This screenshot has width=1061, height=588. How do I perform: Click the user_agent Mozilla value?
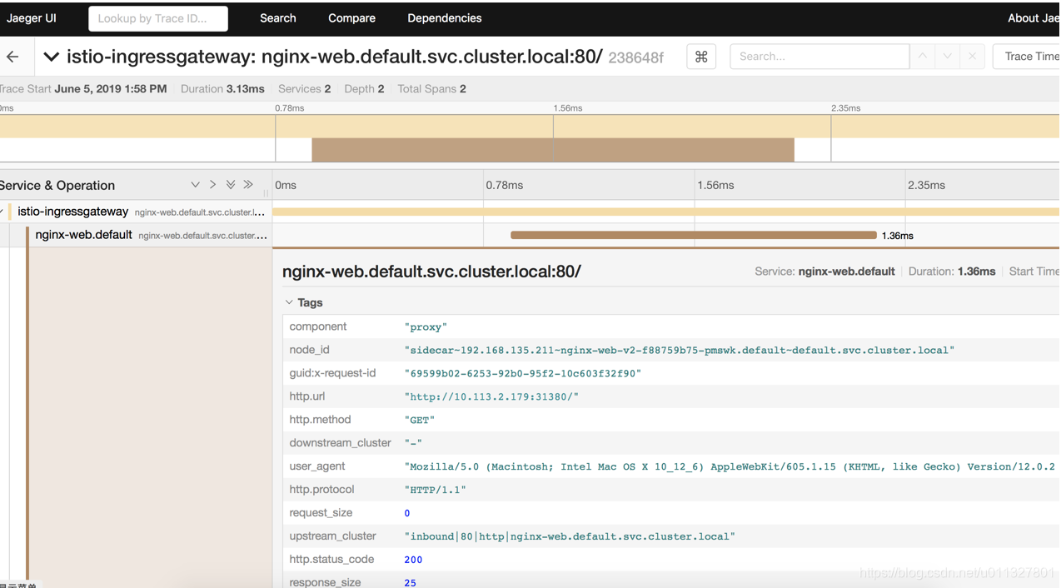pos(730,466)
